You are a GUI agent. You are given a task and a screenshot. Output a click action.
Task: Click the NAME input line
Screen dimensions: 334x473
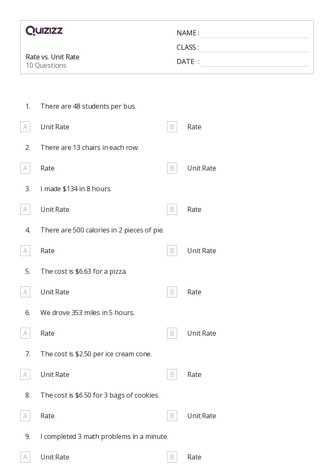point(254,34)
